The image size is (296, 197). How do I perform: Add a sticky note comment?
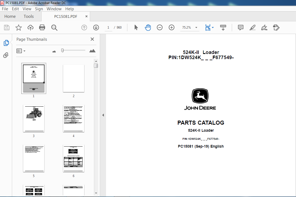(x=241, y=28)
